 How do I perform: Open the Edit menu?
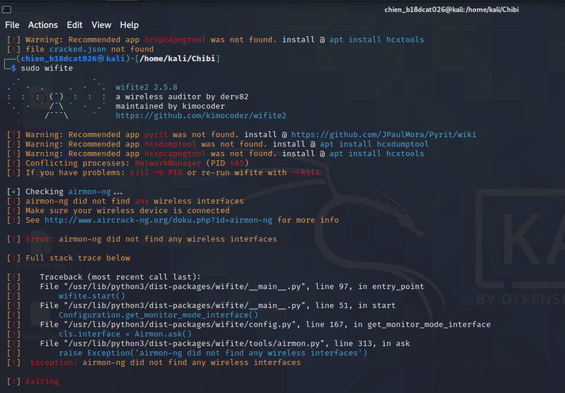tap(75, 25)
